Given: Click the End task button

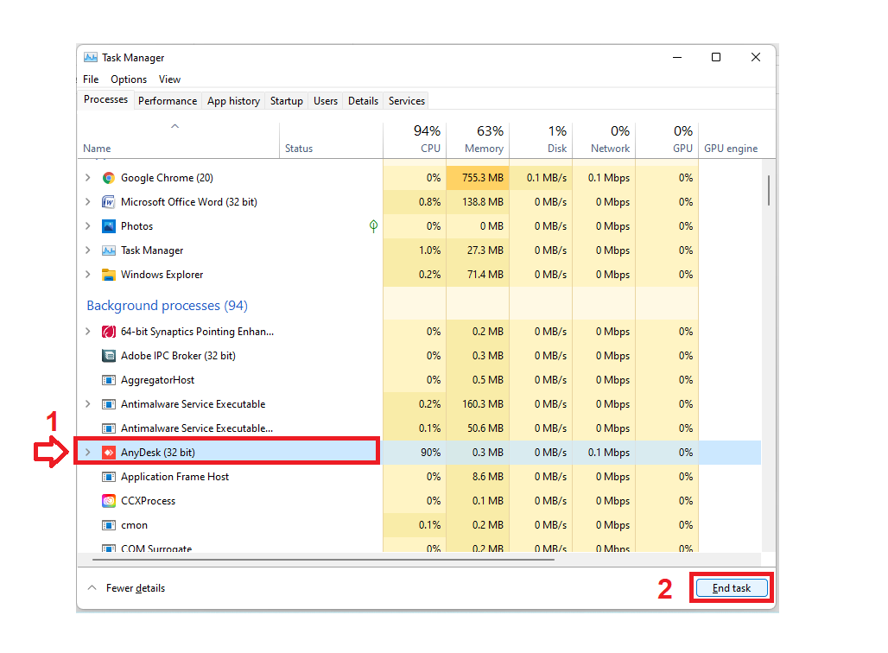Looking at the screenshot, I should click(732, 588).
